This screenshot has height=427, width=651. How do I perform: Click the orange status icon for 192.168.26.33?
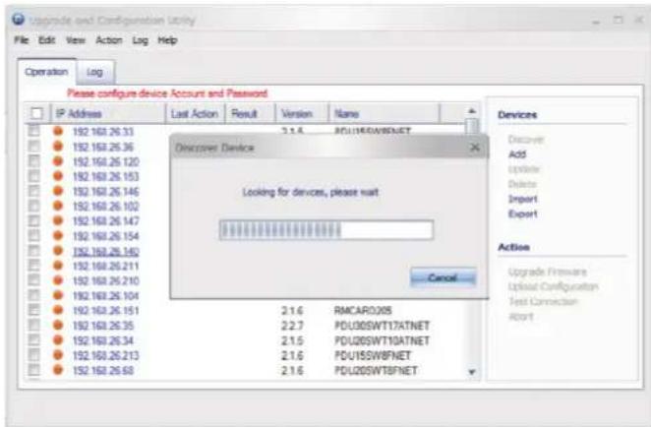click(x=58, y=131)
